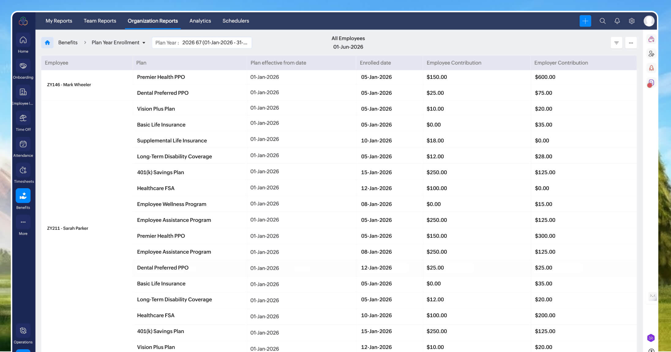Select the Organization Reports tab
The height and width of the screenshot is (352, 671).
[x=153, y=21]
